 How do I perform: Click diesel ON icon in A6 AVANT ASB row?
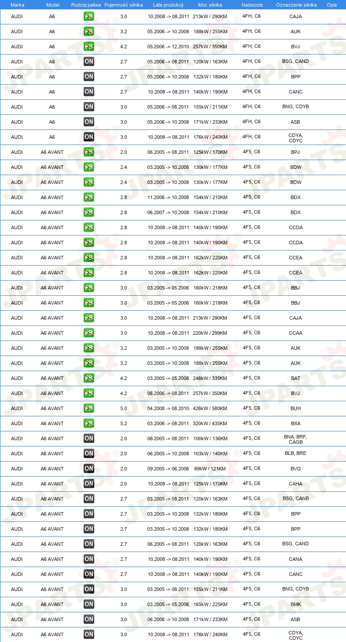[89, 620]
